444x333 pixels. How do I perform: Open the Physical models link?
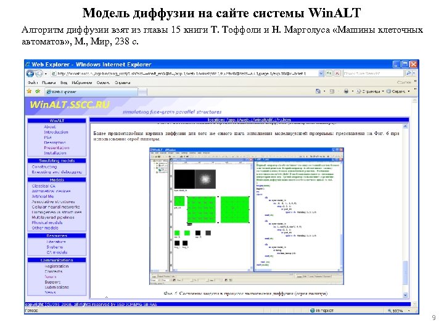click(x=47, y=223)
